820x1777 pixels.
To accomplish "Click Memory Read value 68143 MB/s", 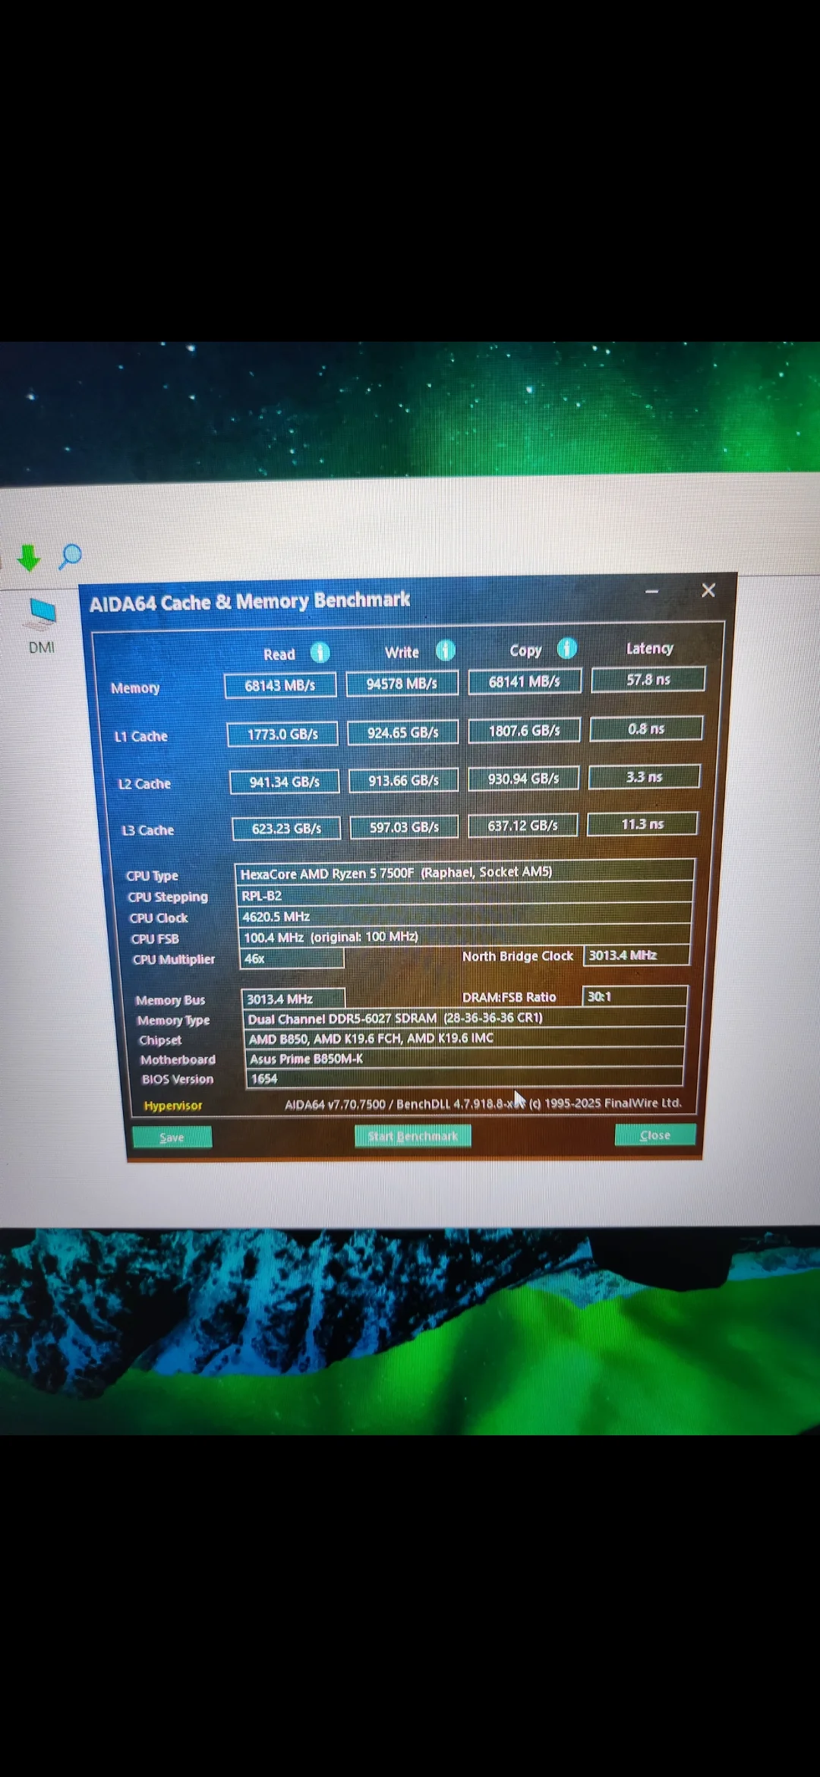I will [x=280, y=685].
